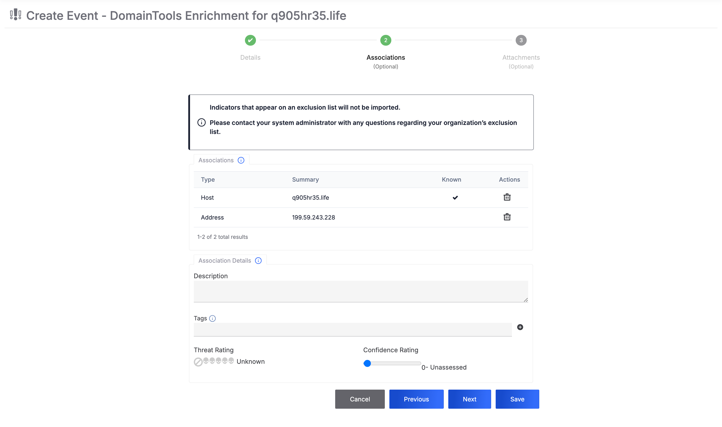The image size is (722, 427).
Task: Switch to the Association Details tab
Action: point(225,260)
